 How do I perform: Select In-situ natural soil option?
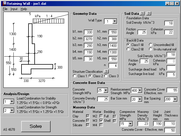(151, 49)
